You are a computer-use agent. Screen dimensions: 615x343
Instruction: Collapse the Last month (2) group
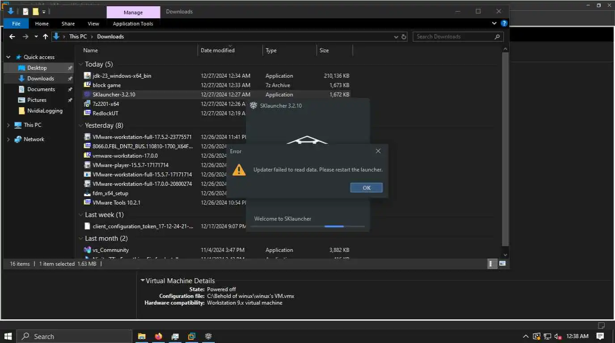pyautogui.click(x=81, y=238)
